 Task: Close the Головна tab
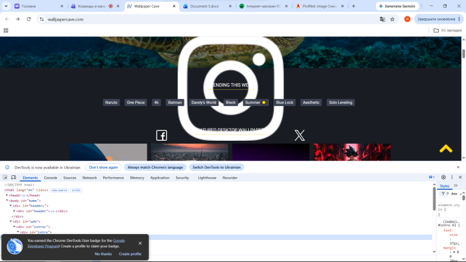tap(62, 6)
